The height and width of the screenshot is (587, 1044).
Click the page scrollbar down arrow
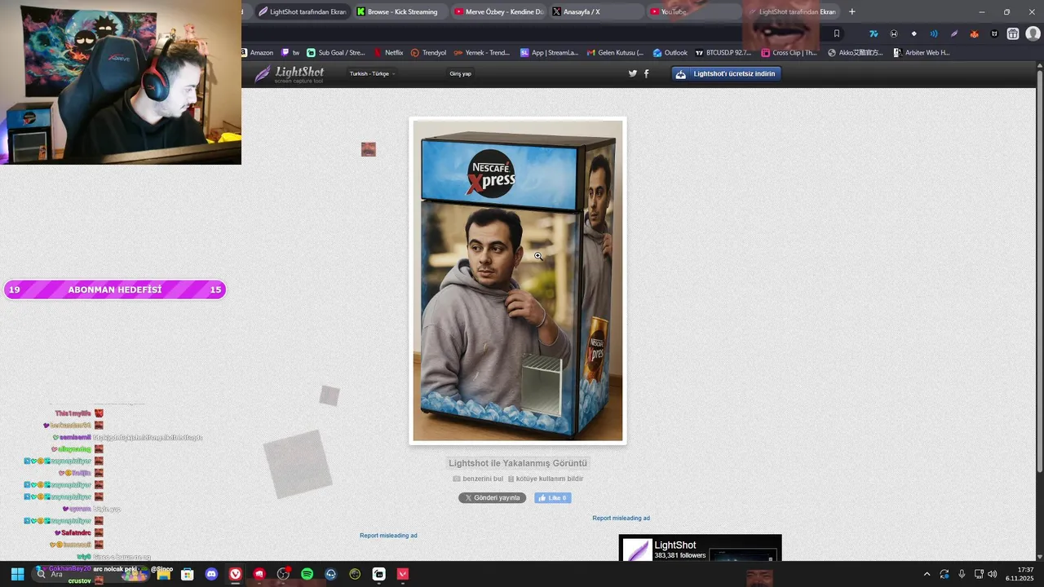pyautogui.click(x=1039, y=555)
